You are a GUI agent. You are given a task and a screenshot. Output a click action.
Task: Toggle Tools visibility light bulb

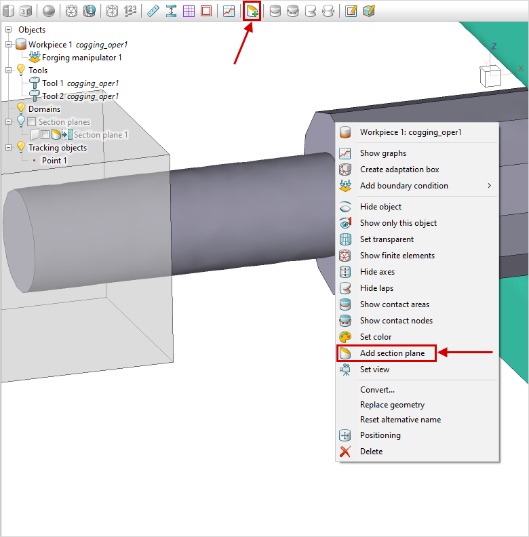20,71
